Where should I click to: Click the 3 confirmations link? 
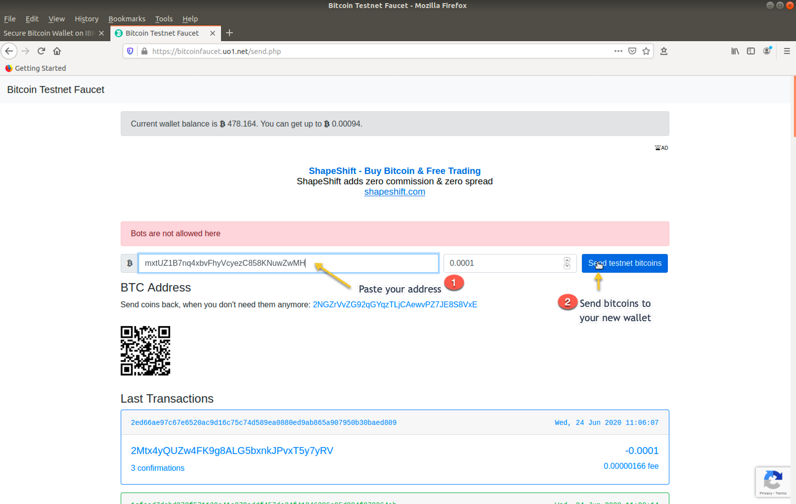[158, 468]
